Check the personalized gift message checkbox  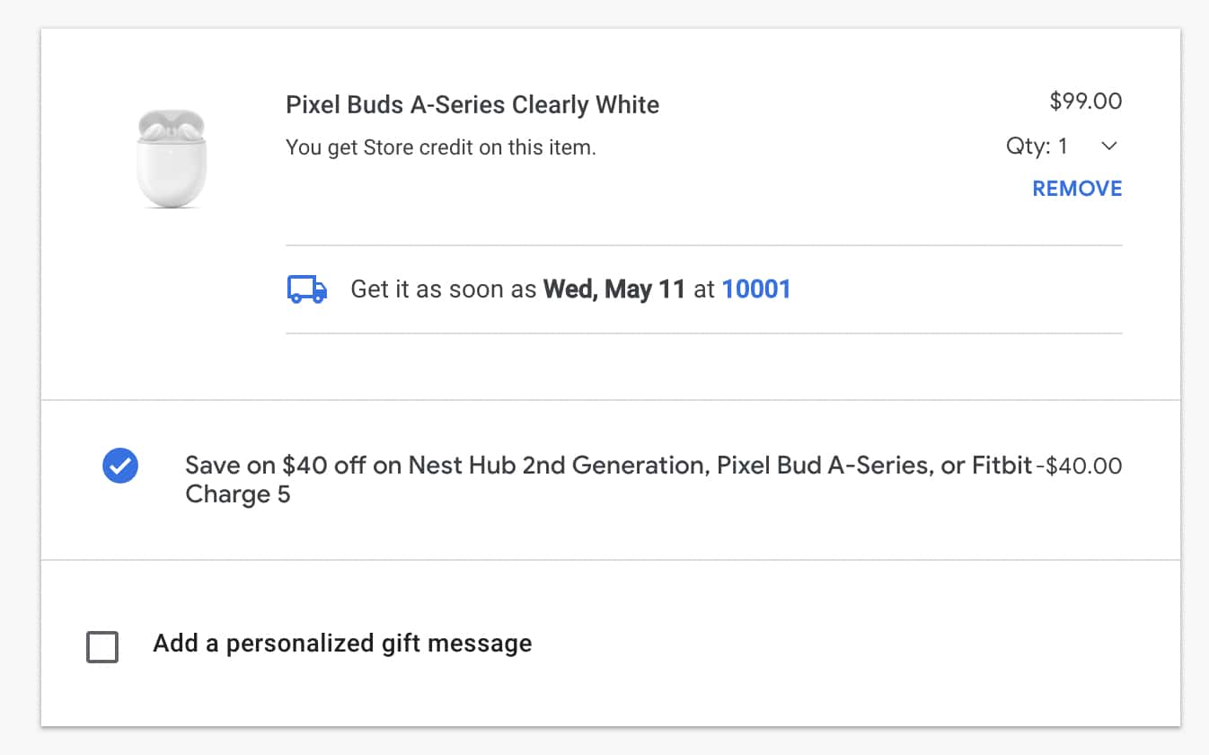pos(102,646)
